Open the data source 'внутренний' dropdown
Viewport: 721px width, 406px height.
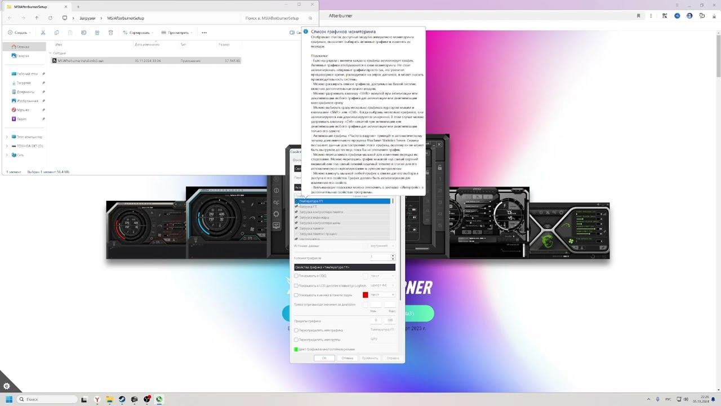point(382,246)
